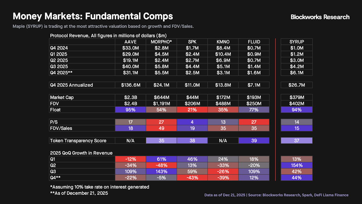This screenshot has width=362, height=204.
Task: Select the SYRUP column header
Action: click(x=296, y=42)
